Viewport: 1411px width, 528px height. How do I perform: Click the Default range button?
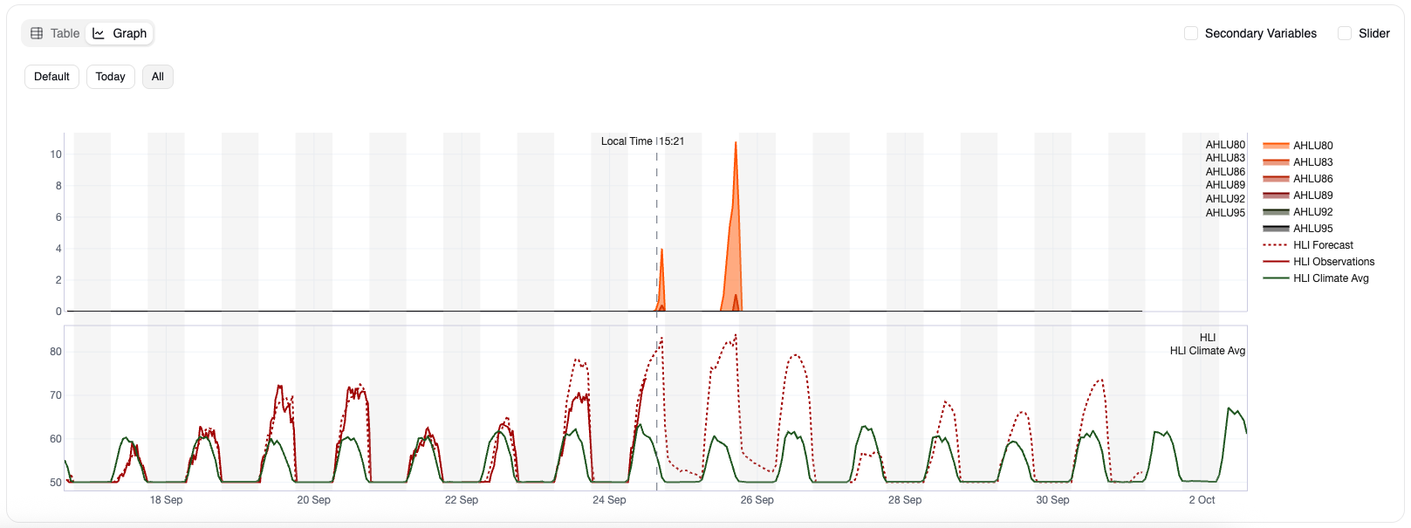click(51, 77)
